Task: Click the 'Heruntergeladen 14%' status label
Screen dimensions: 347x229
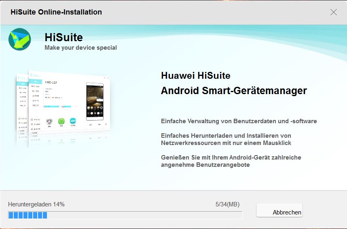Action: tap(36, 204)
